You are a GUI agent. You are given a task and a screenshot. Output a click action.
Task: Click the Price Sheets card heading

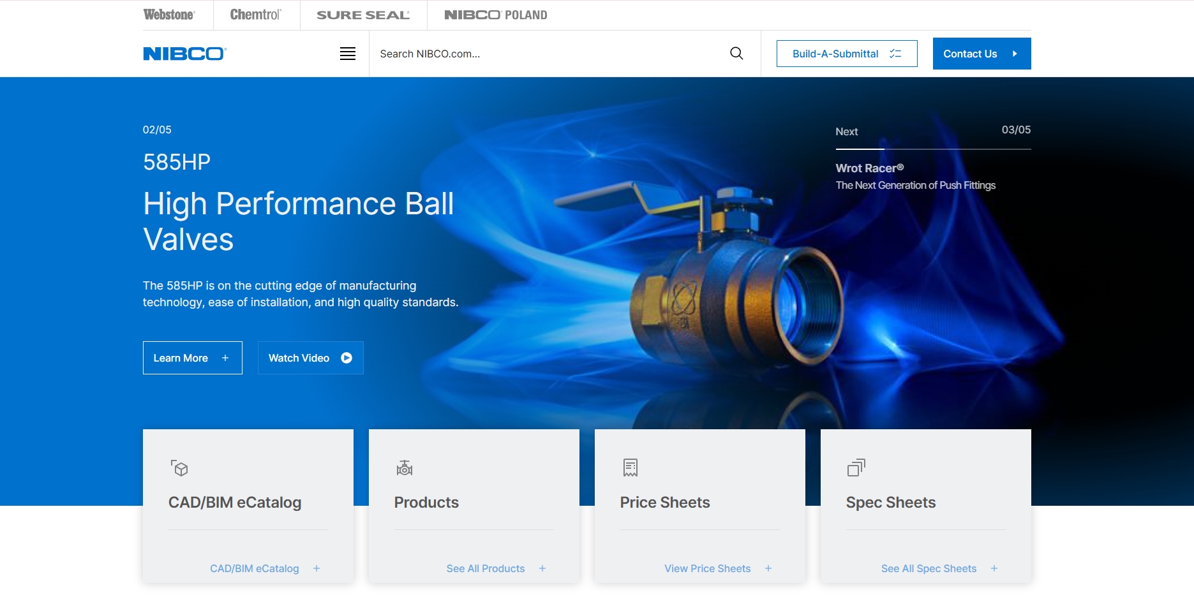665,503
